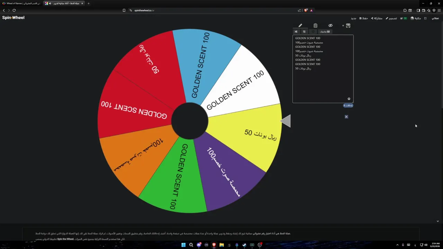Image resolution: width=443 pixels, height=249 pixels.
Task: Shuffle the entries list
Action: [296, 31]
